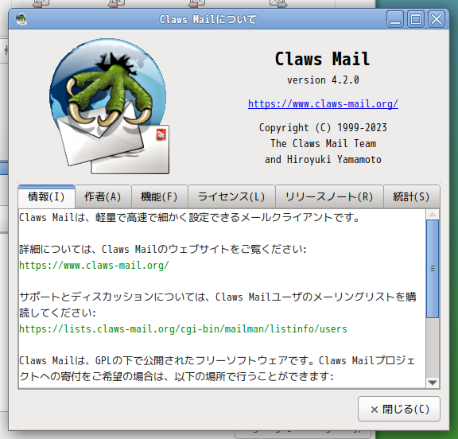
Task: Open the blue https://www.claws-mail.org/ link below version
Action: pos(323,103)
